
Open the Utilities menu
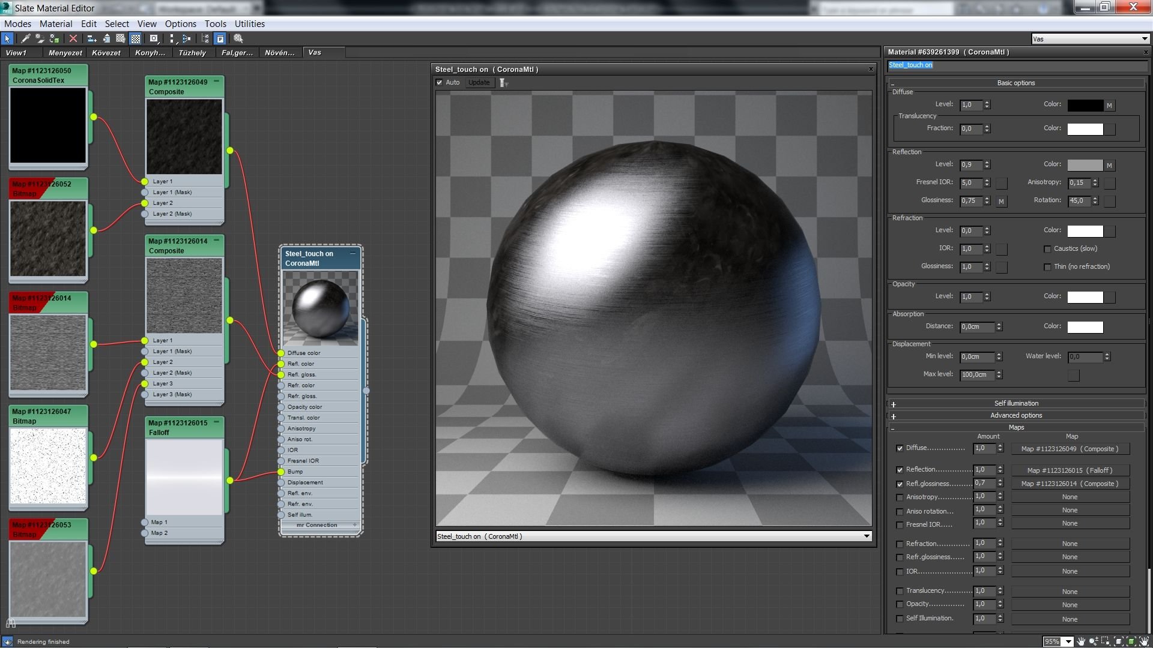tap(249, 24)
